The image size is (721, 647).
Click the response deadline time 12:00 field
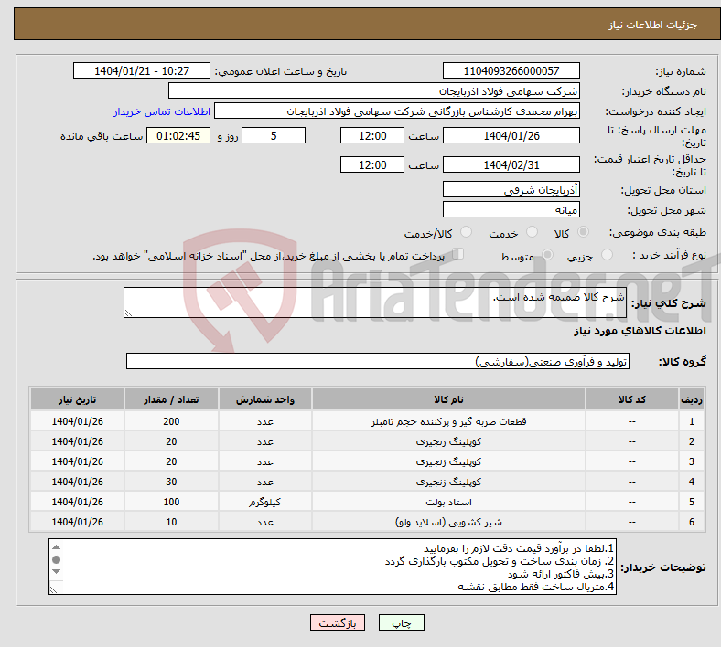tap(372, 135)
